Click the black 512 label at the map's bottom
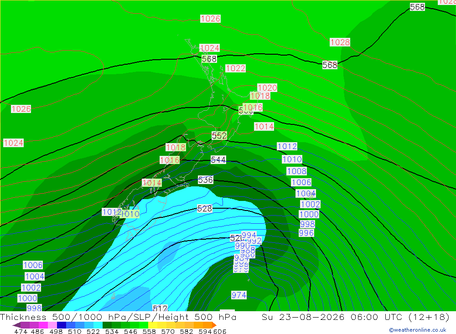Viewport: 456px width, 334px height. 160,308
